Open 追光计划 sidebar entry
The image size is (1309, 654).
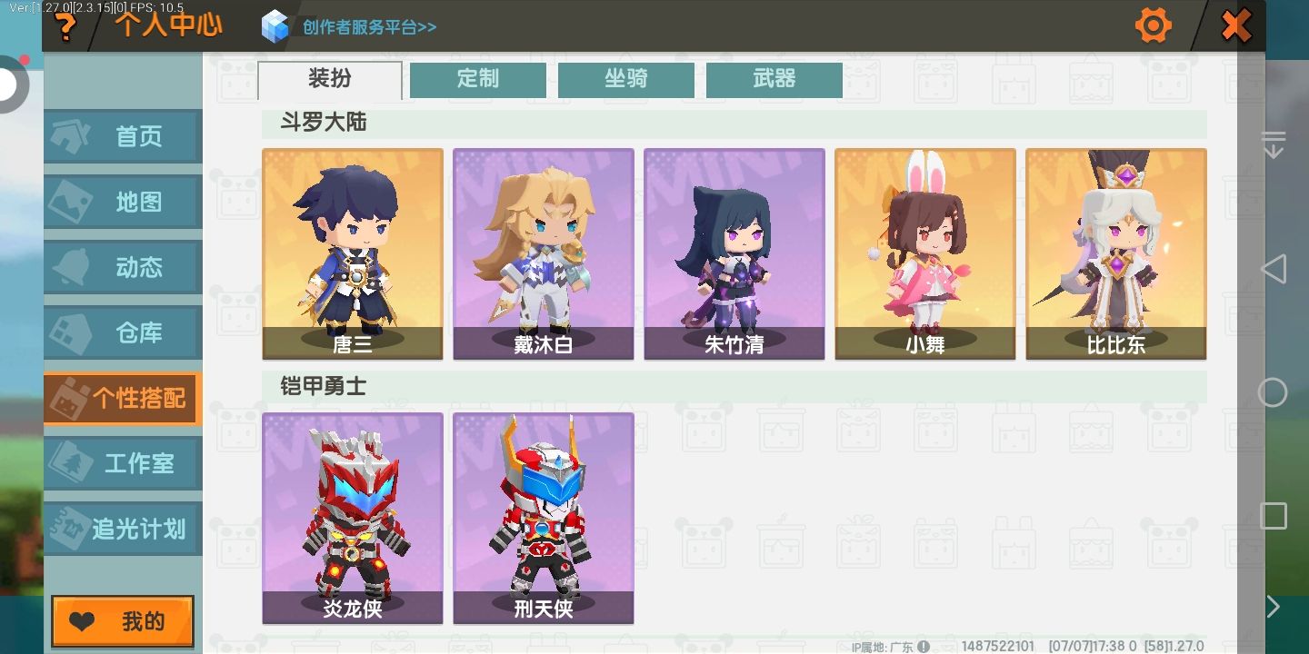pos(123,529)
